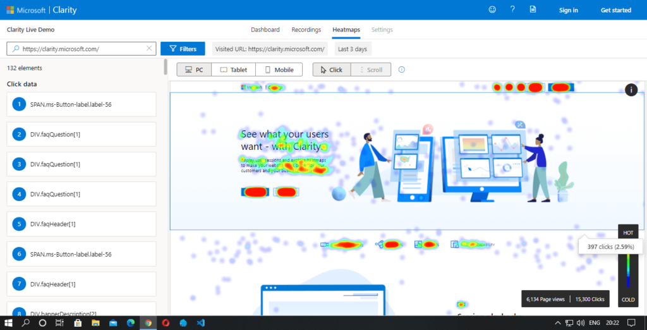Image resolution: width=647 pixels, height=330 pixels.
Task: Select element 1 SPAN.ms-Button-label.label-56
Action: (82, 104)
